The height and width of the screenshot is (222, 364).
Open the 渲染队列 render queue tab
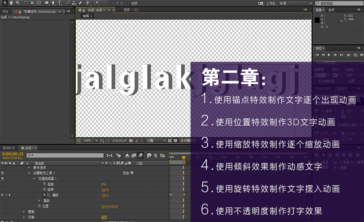coord(9,148)
